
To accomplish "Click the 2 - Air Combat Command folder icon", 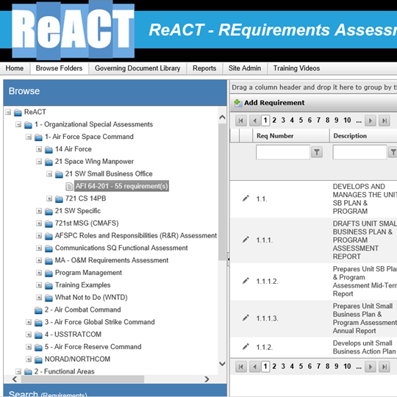I will click(38, 310).
